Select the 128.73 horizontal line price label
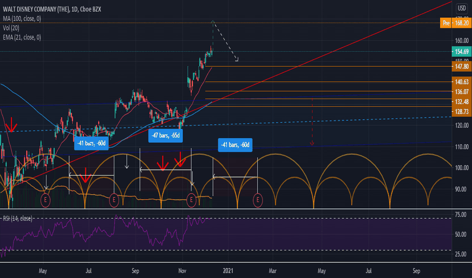 pyautogui.click(x=461, y=112)
